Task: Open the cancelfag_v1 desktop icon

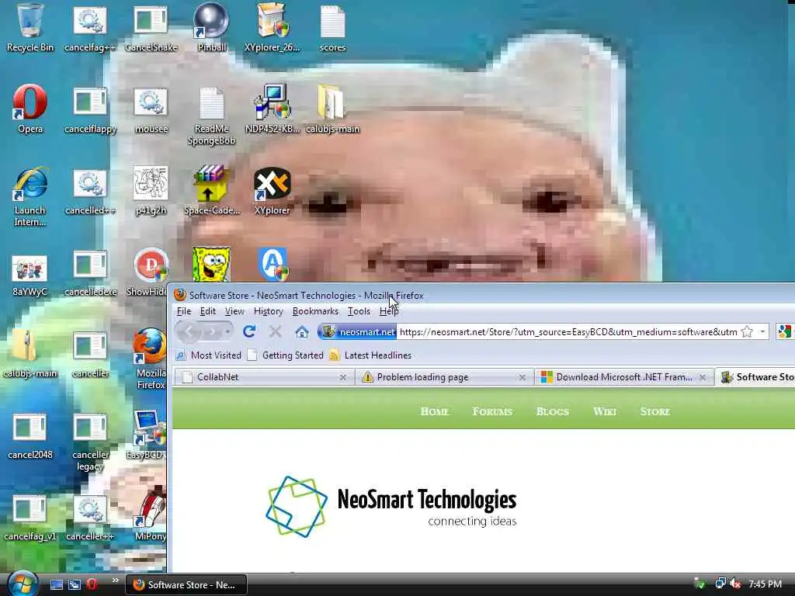Action: point(30,509)
